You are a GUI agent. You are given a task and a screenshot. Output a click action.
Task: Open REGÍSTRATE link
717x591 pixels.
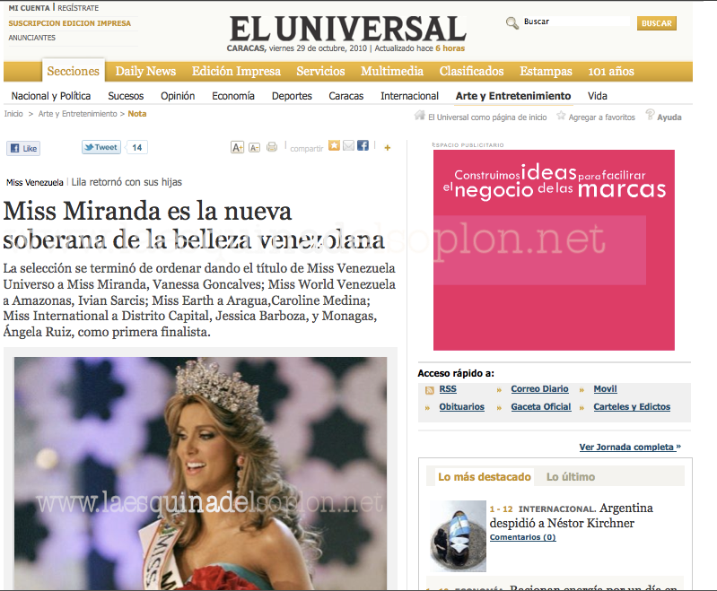(x=78, y=8)
